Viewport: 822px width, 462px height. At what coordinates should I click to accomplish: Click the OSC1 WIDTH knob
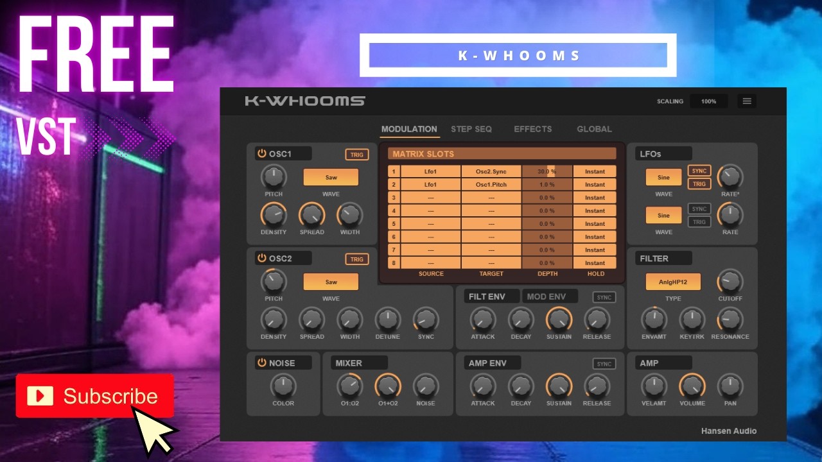pyautogui.click(x=350, y=214)
